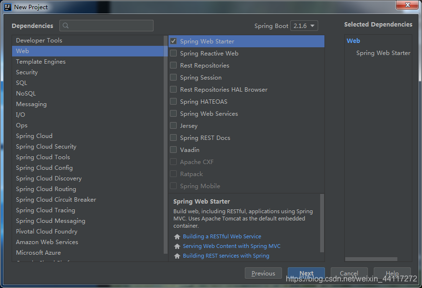
Task: Tick the Spring Session checkbox
Action: pyautogui.click(x=173, y=78)
